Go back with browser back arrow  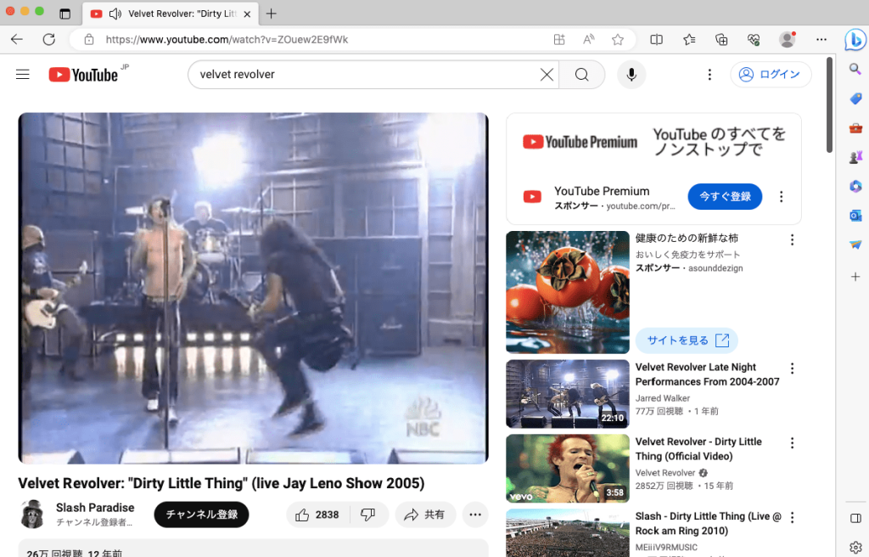[17, 39]
